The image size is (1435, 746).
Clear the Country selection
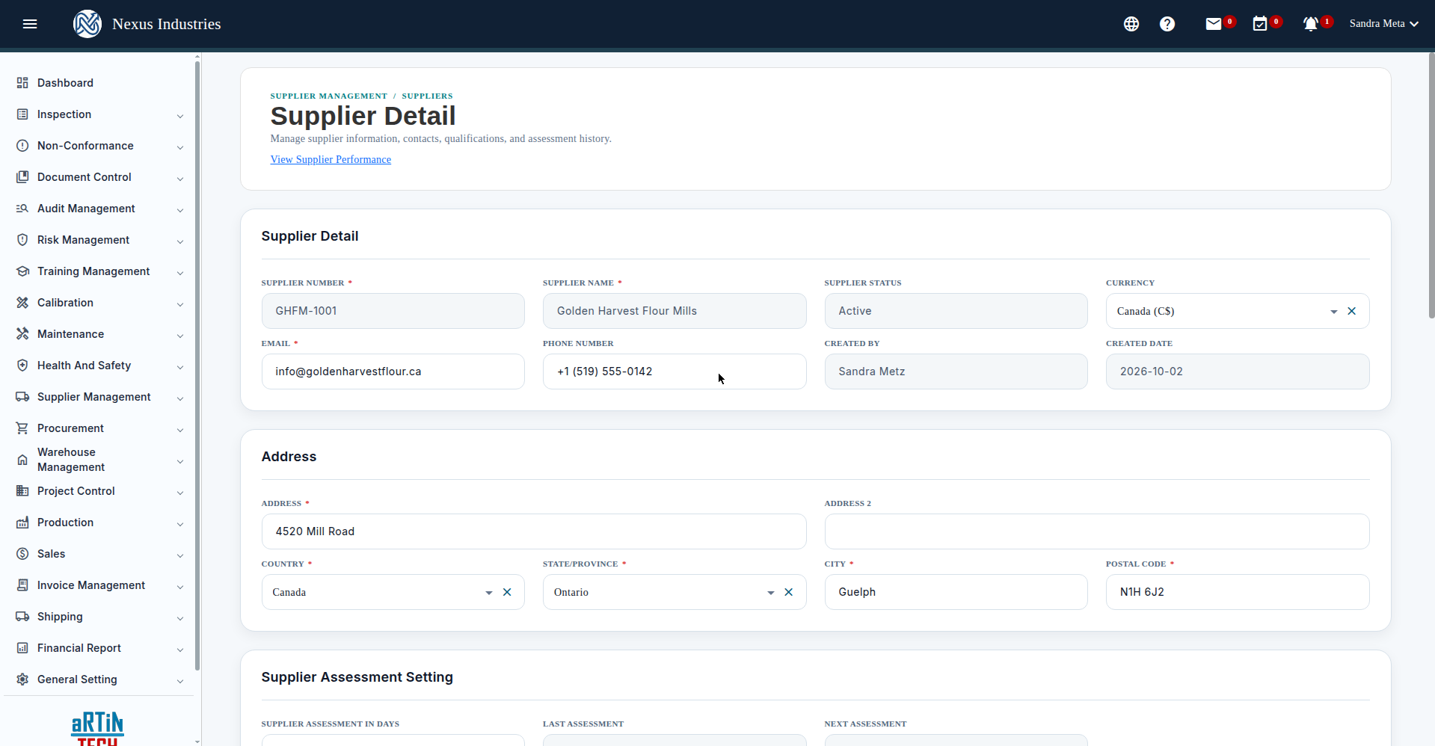(507, 592)
